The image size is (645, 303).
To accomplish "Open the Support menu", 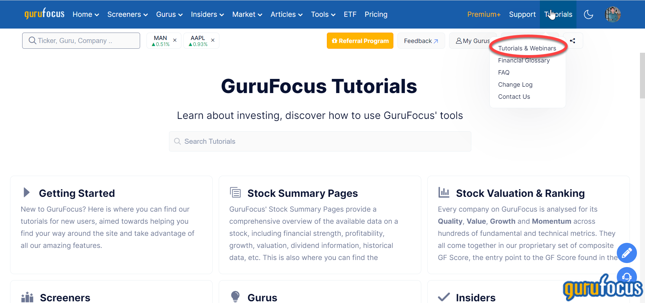I will (x=522, y=14).
